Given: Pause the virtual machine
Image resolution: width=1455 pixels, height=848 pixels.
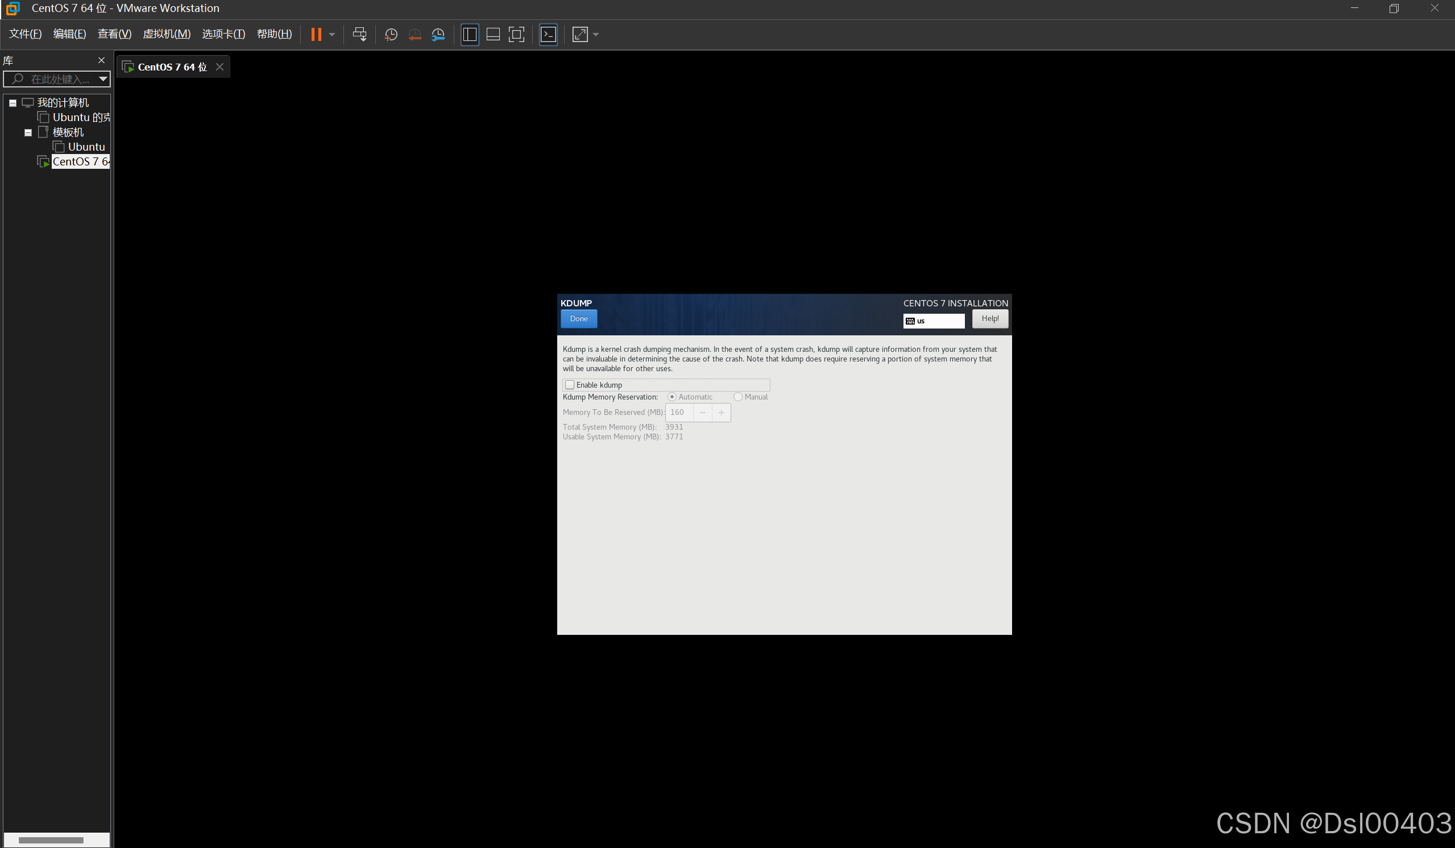Looking at the screenshot, I should [316, 34].
